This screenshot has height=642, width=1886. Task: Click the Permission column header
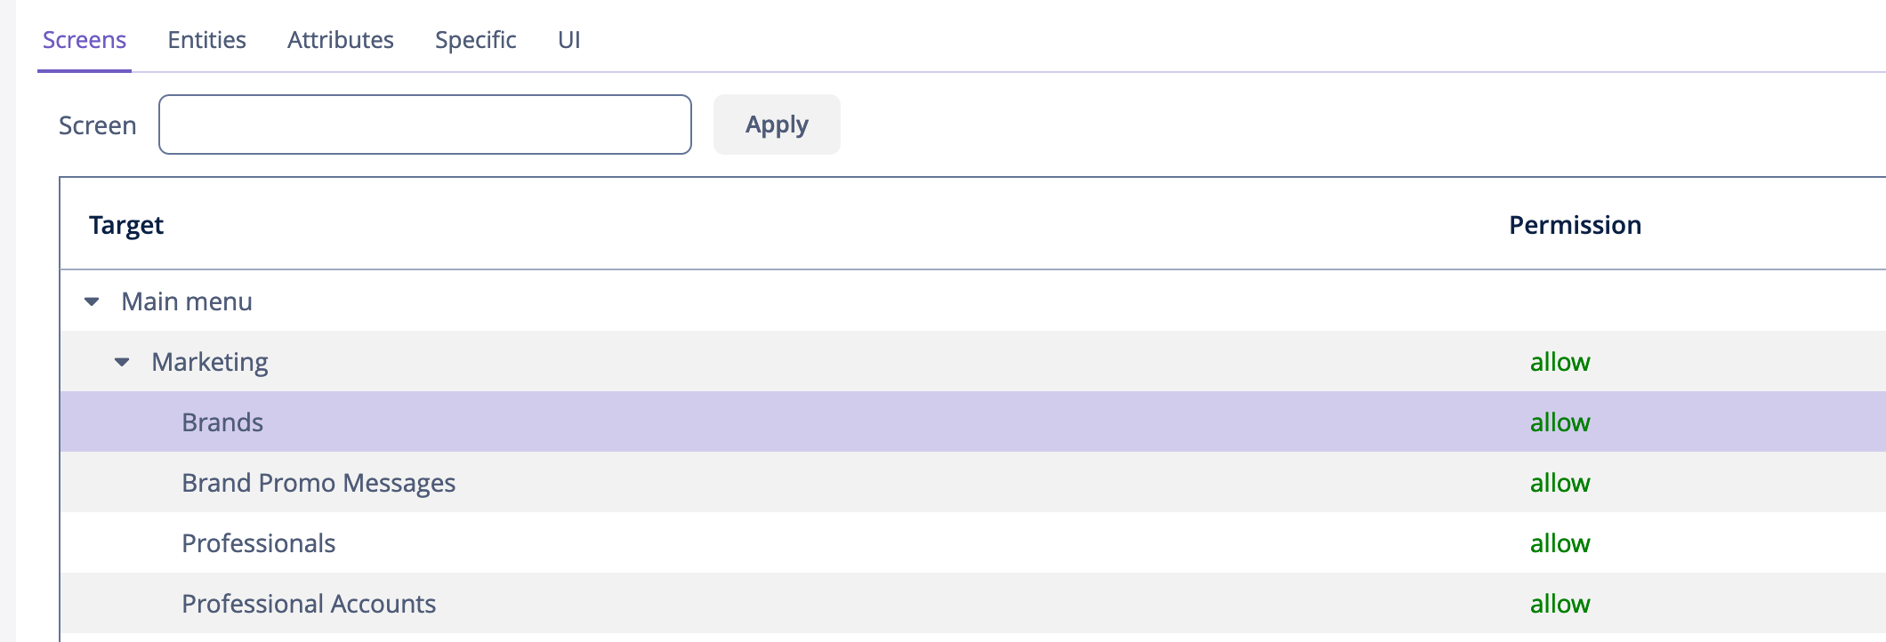click(x=1575, y=225)
